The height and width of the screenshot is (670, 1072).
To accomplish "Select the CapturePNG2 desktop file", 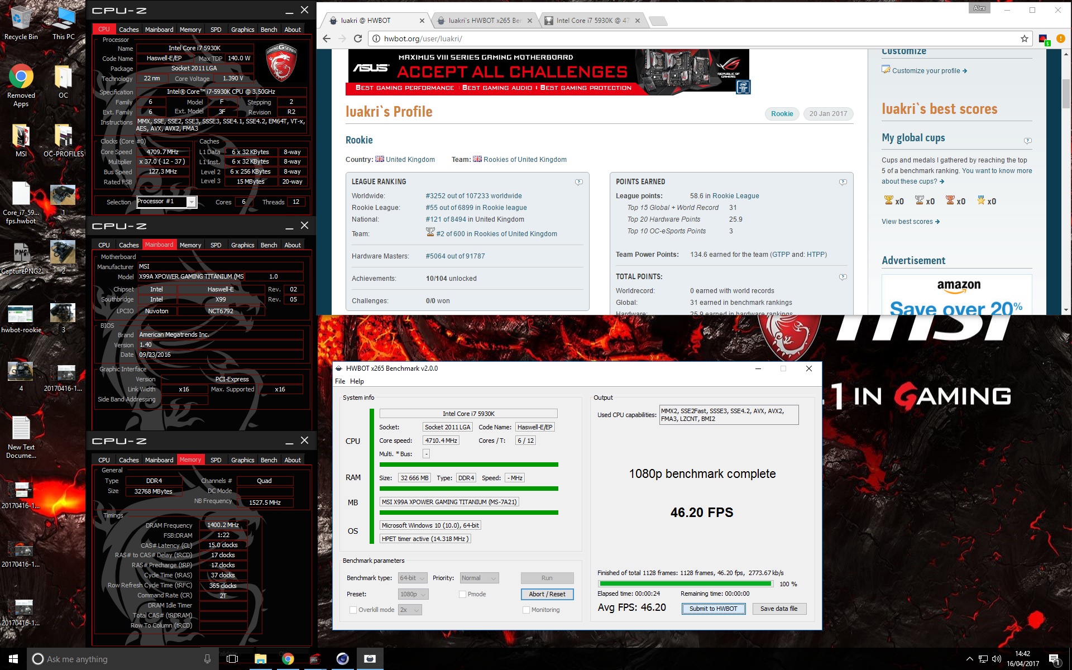I will [21, 258].
